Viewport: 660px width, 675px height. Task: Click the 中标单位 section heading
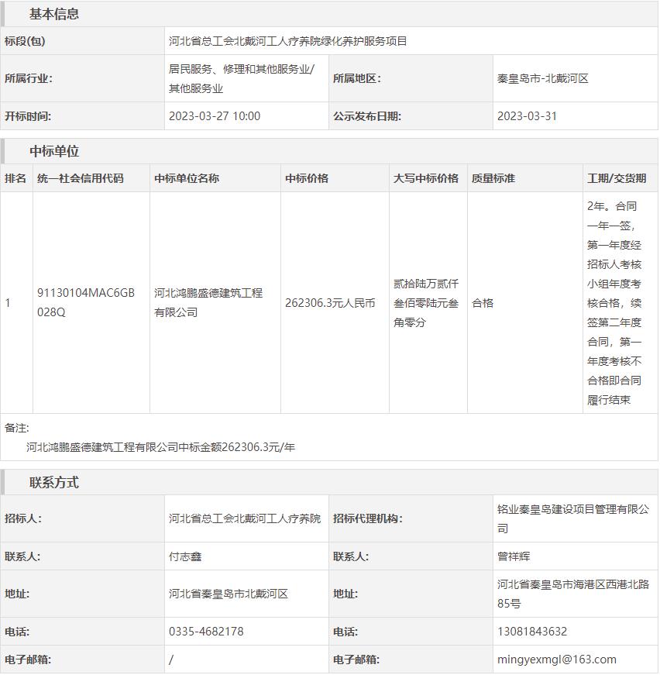(x=53, y=151)
